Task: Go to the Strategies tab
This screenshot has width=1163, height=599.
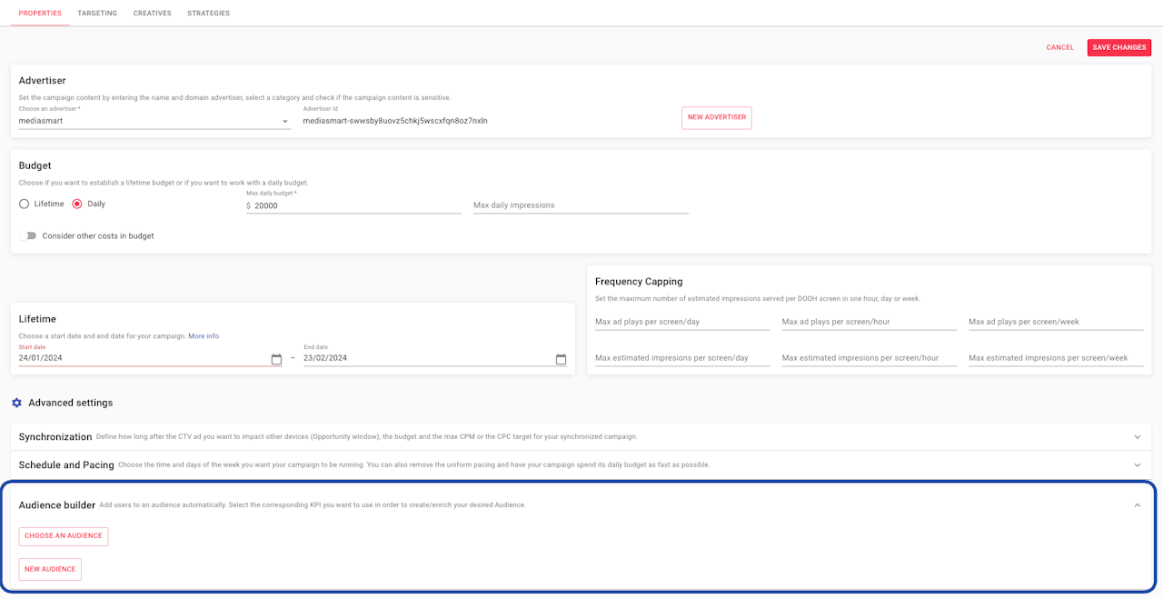Action: [x=208, y=14]
